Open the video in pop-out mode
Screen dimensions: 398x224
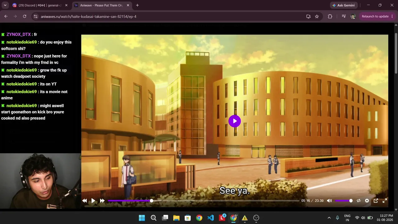[x=376, y=201]
